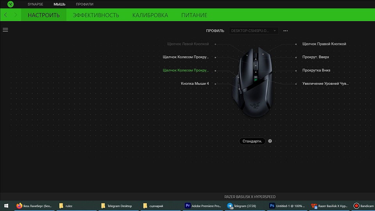
Task: Select Кнопка Мыши 4 assignment
Action: [195, 84]
